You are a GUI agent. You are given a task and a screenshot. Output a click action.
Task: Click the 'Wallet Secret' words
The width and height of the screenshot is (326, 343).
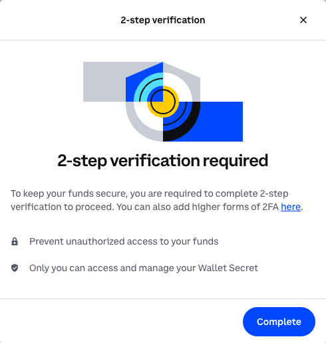tap(228, 268)
